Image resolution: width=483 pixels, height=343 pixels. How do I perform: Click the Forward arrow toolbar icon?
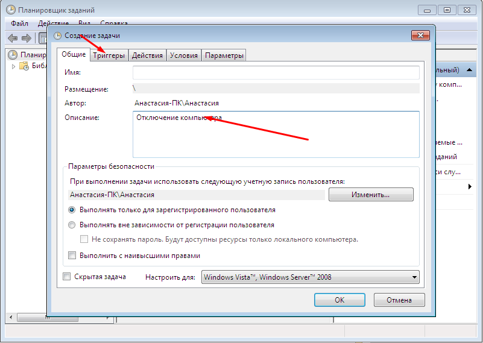pos(27,38)
